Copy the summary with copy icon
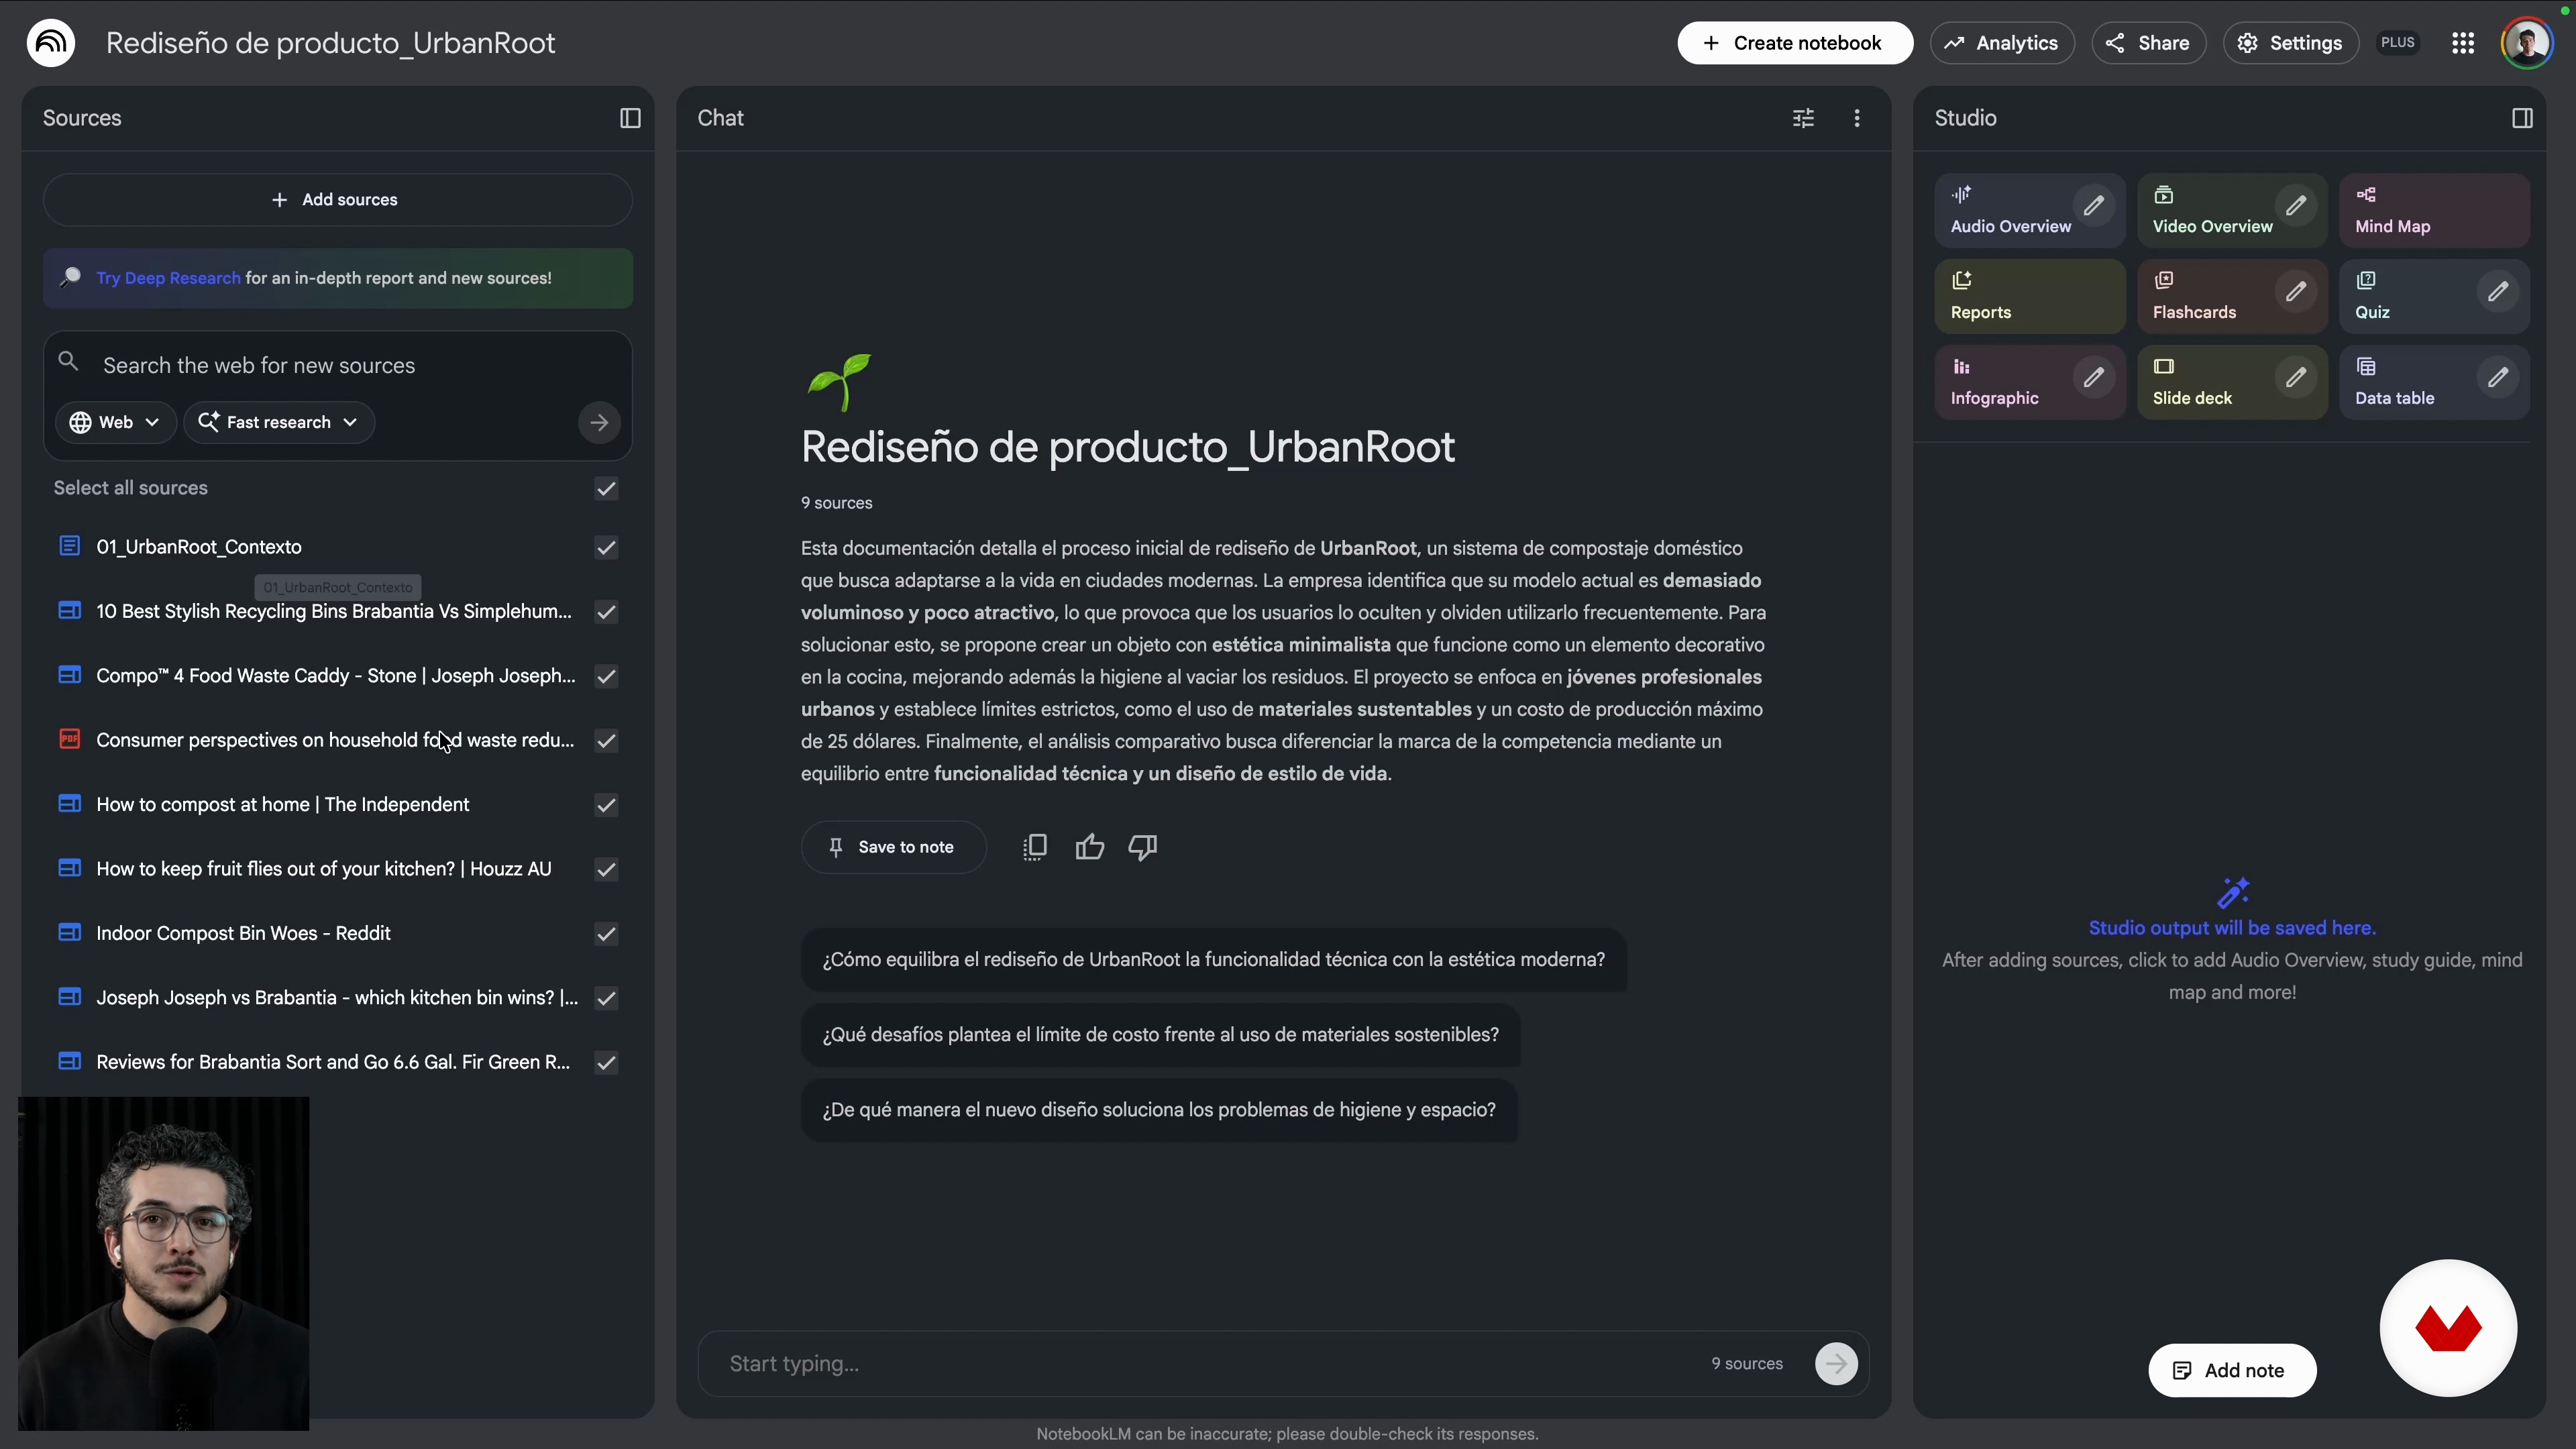The width and height of the screenshot is (2576, 1449). tap(1035, 847)
